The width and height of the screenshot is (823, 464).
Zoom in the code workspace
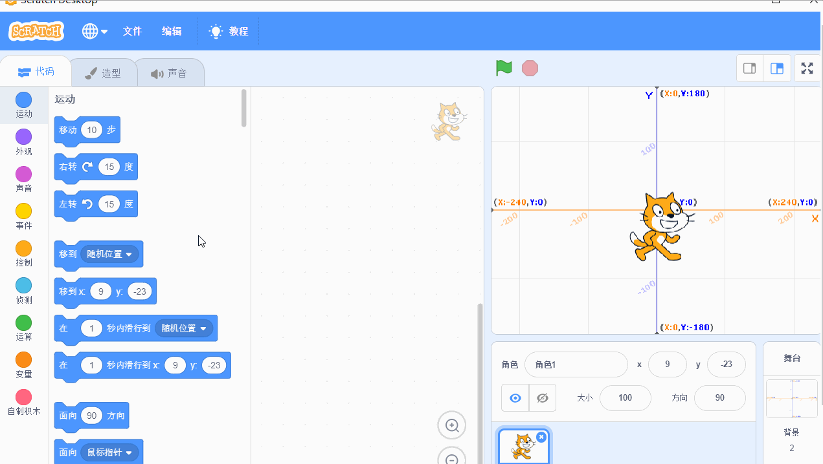452,426
